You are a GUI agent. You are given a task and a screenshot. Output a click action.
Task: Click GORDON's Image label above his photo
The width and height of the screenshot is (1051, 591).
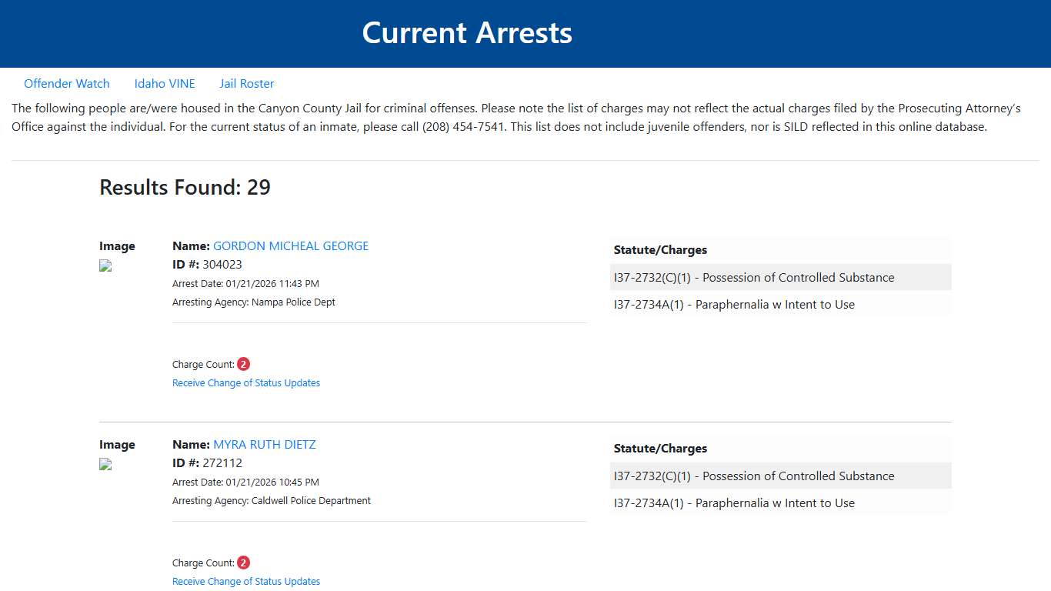[117, 245]
